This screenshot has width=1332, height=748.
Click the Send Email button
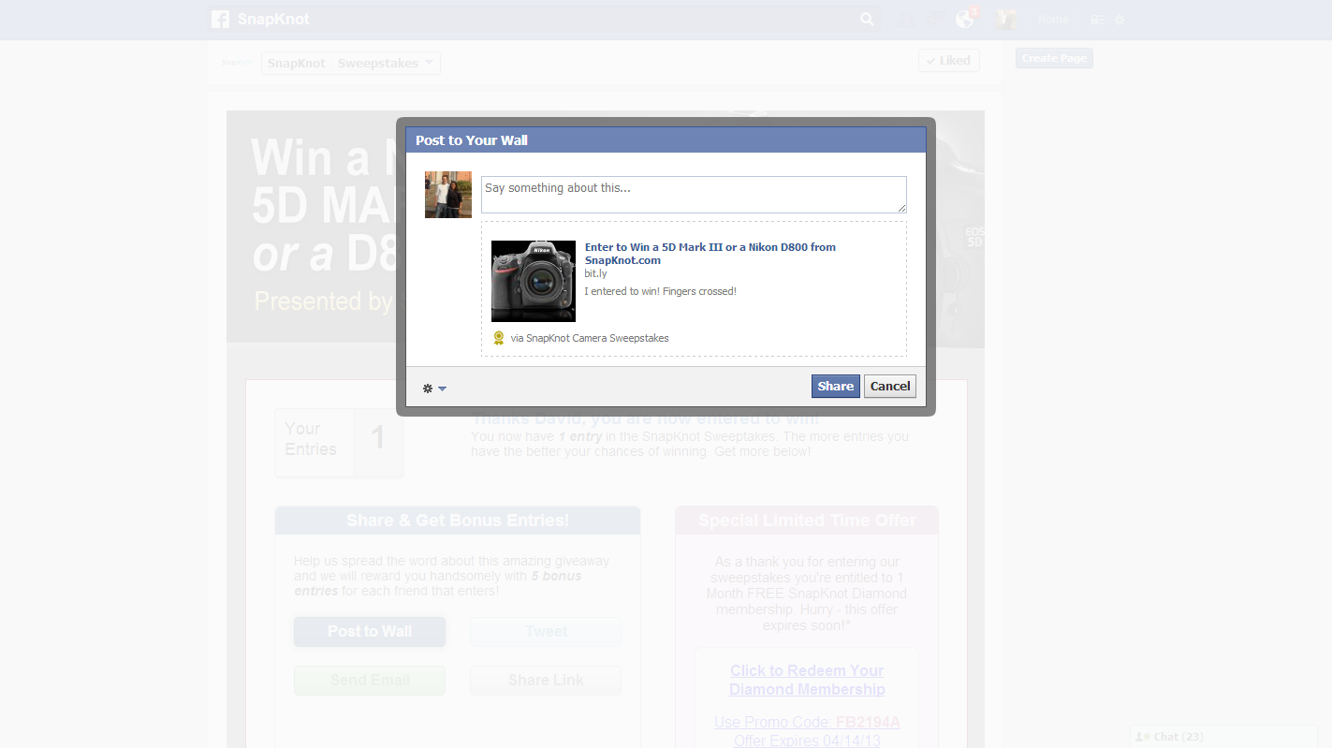(370, 680)
